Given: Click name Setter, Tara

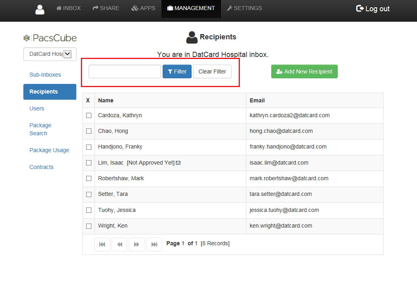Looking at the screenshot, I should click(x=113, y=194).
